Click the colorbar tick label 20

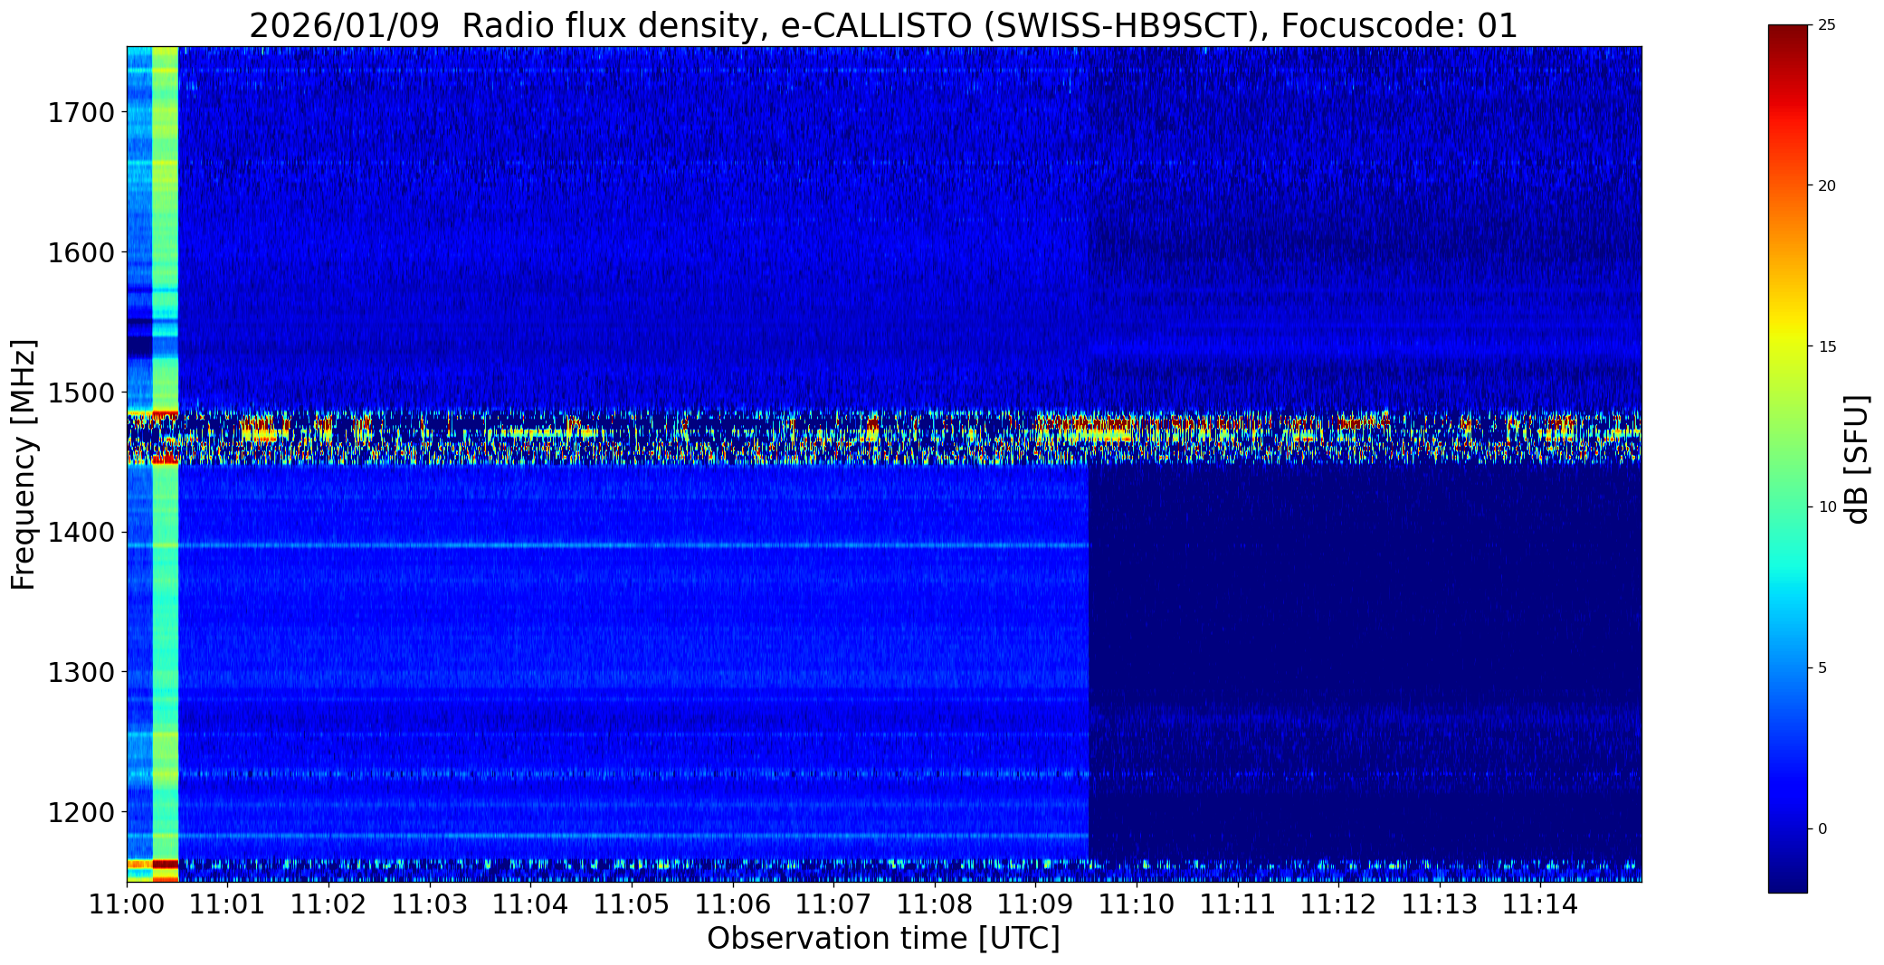1827,185
